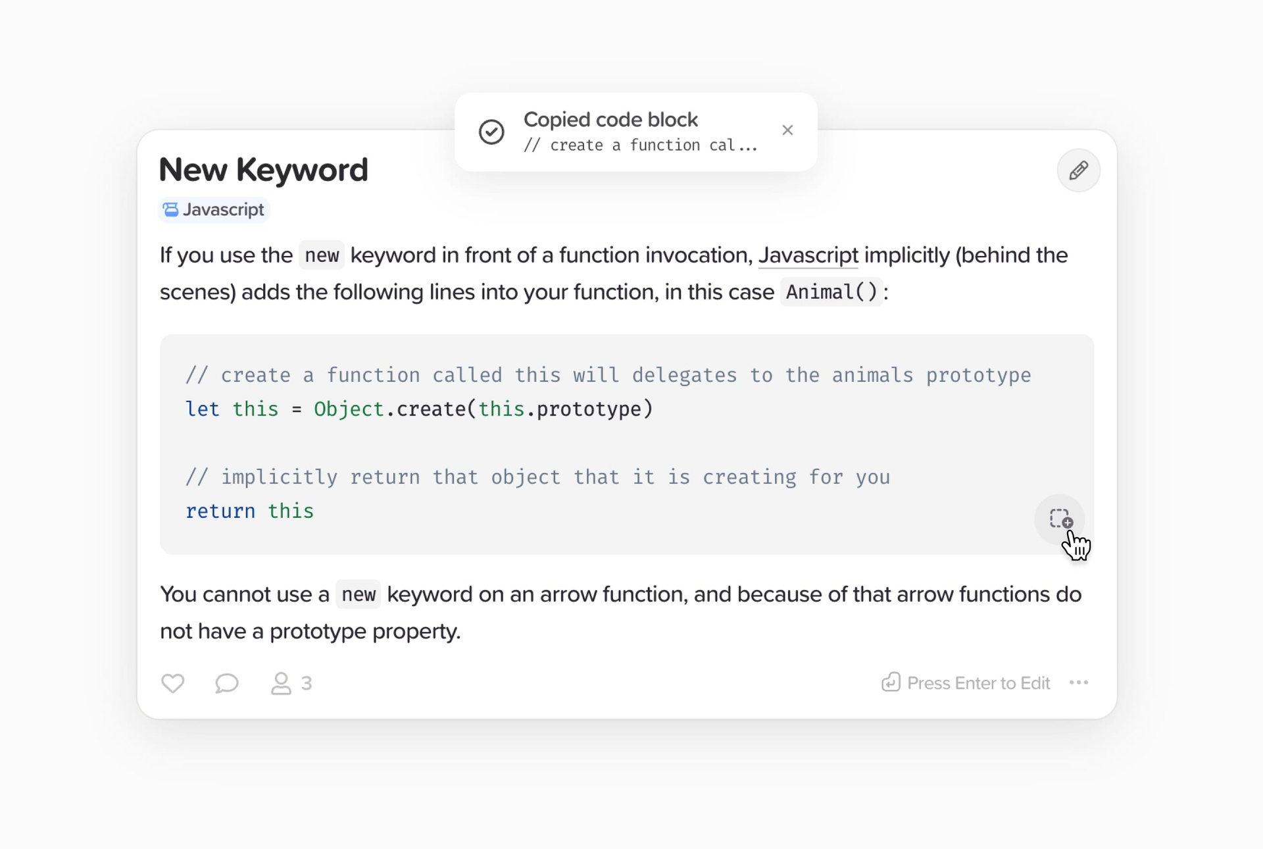Click the Copied code block toast message
This screenshot has width=1263, height=849.
pyautogui.click(x=610, y=119)
